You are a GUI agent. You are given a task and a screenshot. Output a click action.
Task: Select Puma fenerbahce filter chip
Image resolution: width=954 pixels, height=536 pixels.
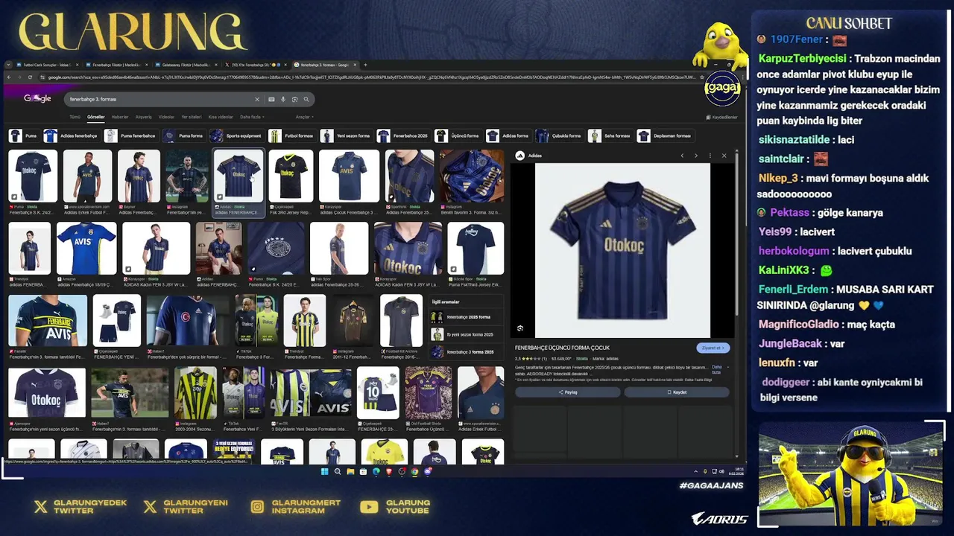(130, 135)
